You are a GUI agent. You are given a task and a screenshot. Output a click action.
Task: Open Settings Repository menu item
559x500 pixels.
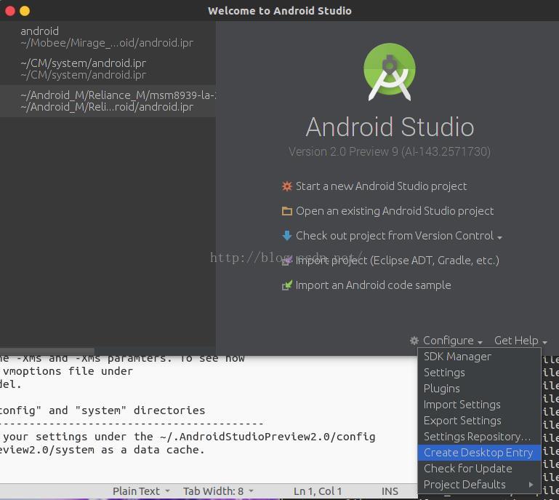click(x=479, y=437)
